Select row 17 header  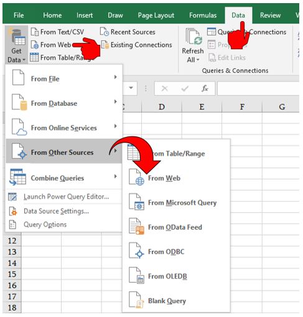[12, 296]
